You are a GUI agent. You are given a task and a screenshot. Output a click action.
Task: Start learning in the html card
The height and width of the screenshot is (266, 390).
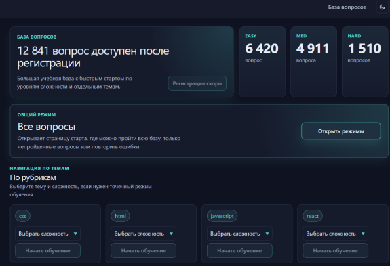tap(144, 250)
